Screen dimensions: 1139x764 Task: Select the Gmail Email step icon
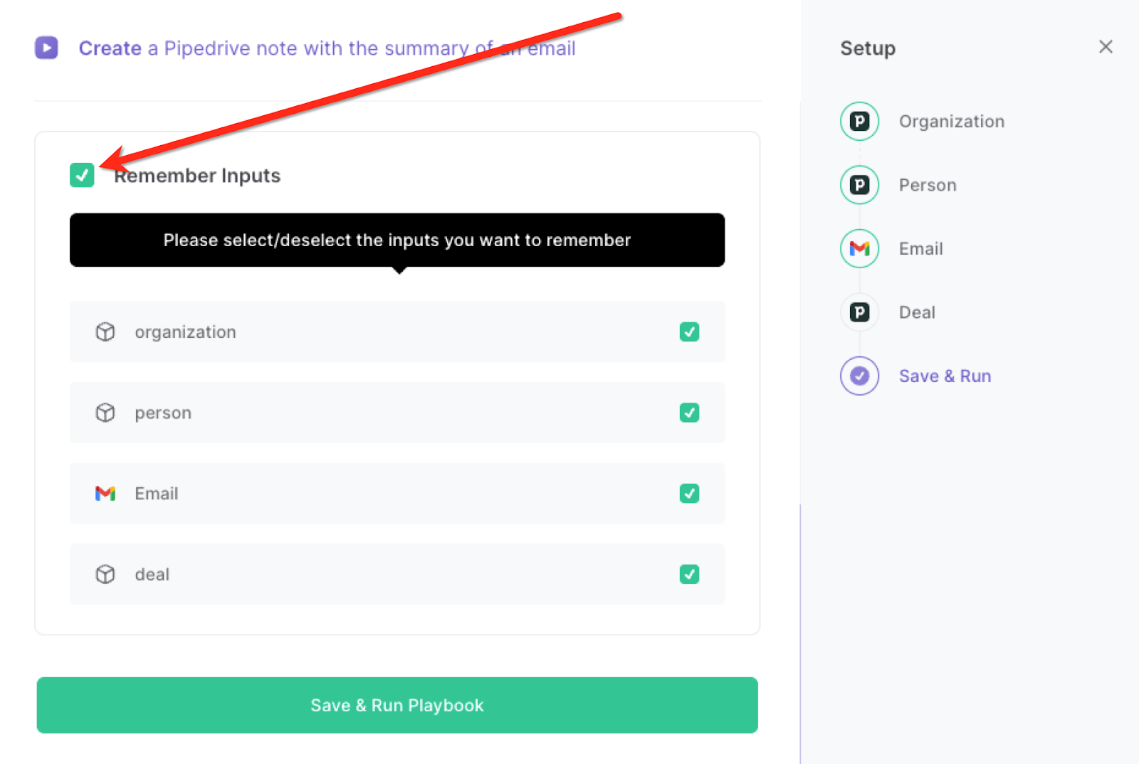click(x=859, y=248)
